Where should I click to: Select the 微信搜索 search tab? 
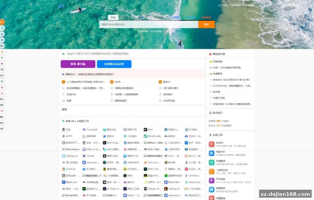coord(206,17)
